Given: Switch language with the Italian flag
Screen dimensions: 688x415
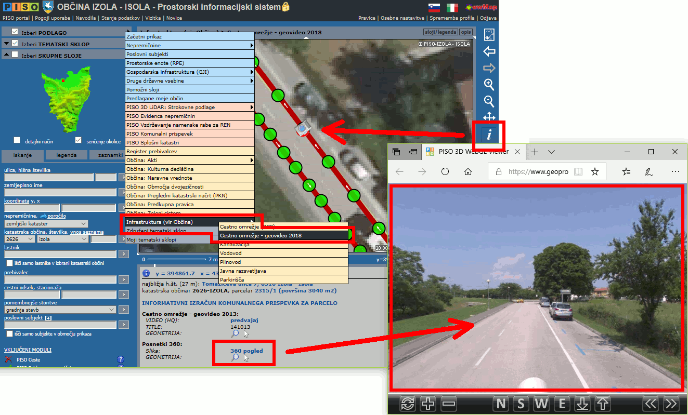Looking at the screenshot, I should click(x=452, y=7).
